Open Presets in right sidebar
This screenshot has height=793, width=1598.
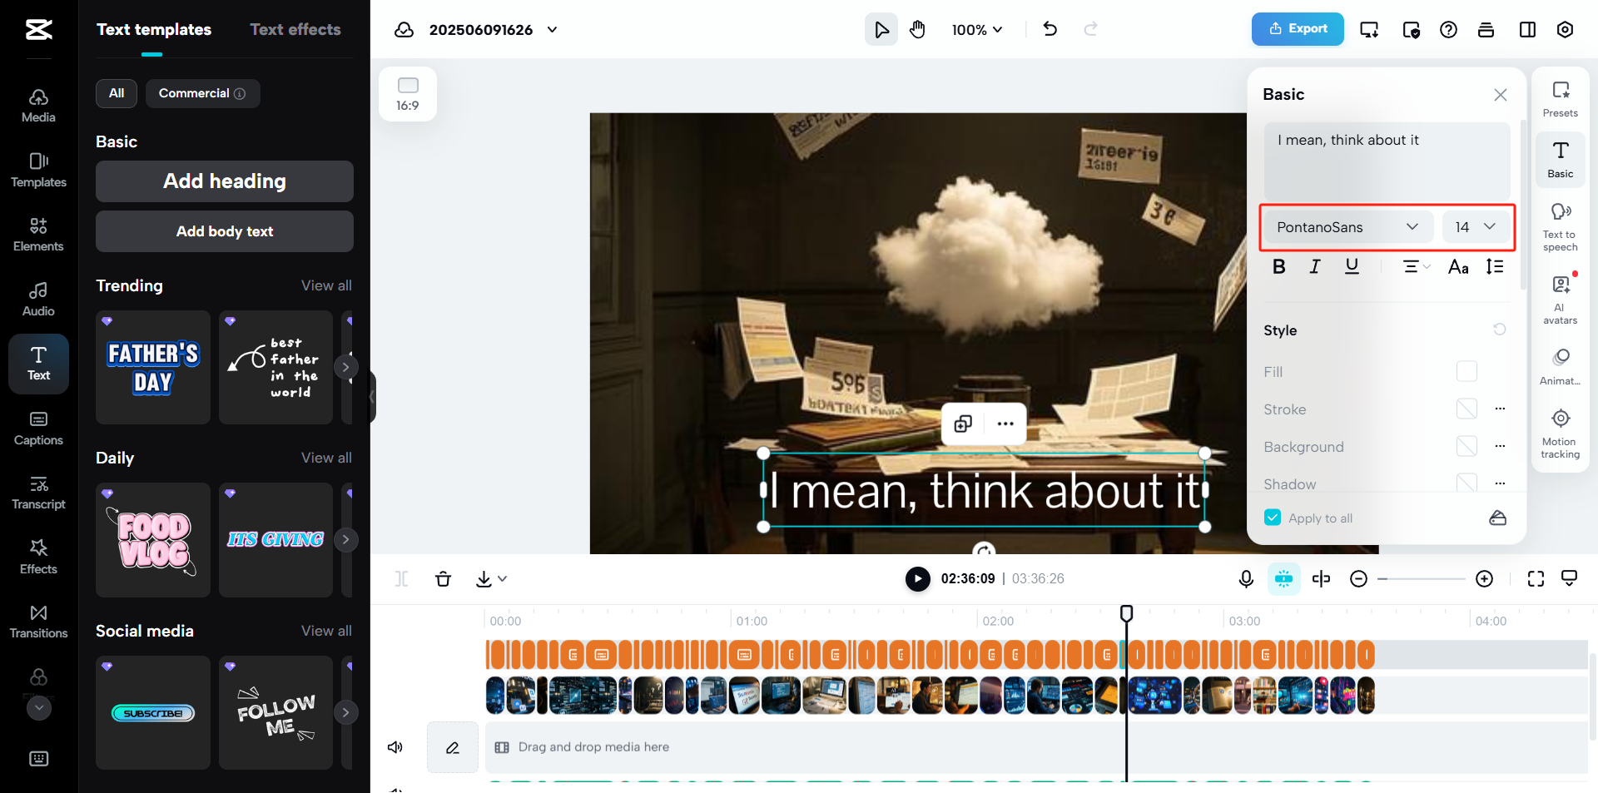click(x=1561, y=100)
